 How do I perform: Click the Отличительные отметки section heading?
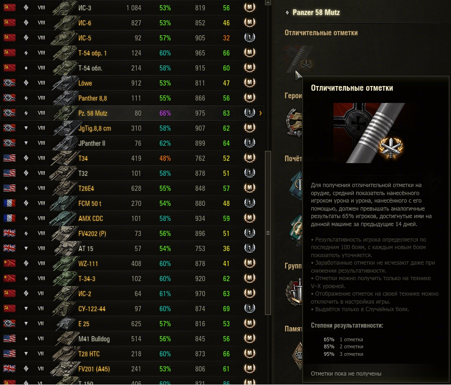(321, 33)
